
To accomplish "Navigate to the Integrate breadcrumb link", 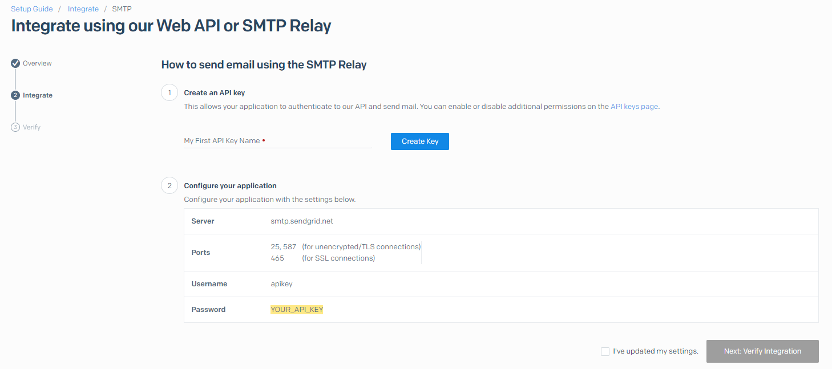I will click(x=83, y=9).
